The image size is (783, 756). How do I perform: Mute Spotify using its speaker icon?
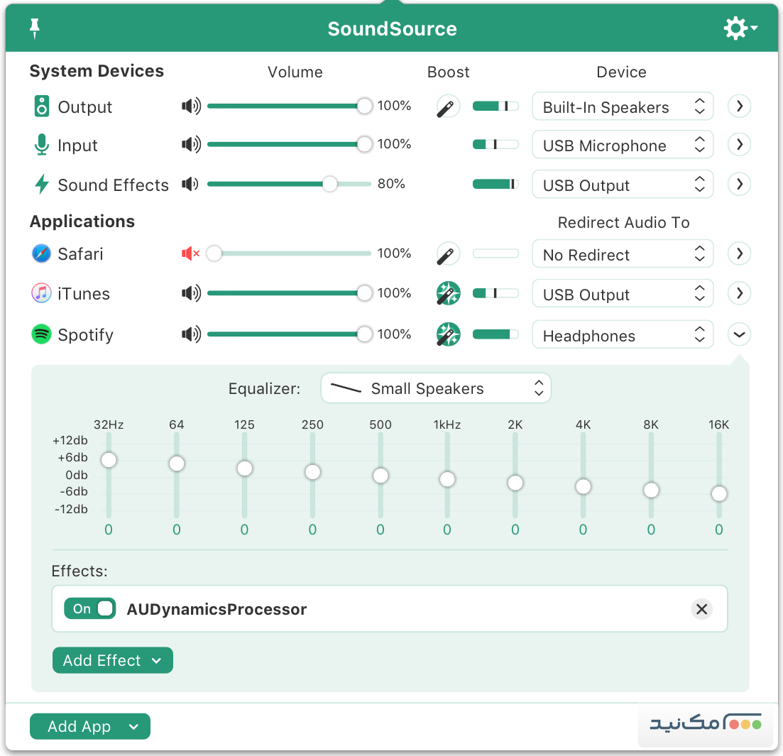click(190, 334)
